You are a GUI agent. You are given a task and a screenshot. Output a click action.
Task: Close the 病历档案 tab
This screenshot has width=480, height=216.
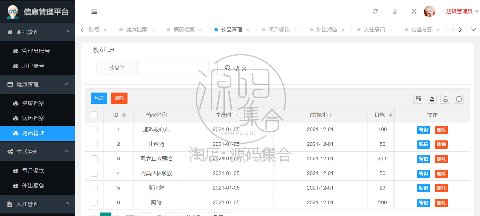pos(200,30)
